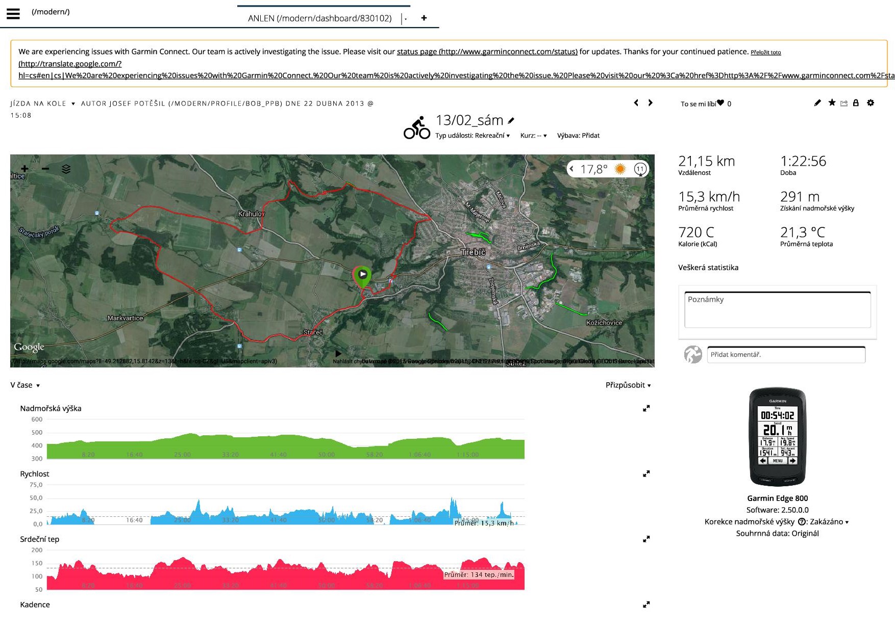
Task: Zoom in on the map
Action: (x=24, y=169)
